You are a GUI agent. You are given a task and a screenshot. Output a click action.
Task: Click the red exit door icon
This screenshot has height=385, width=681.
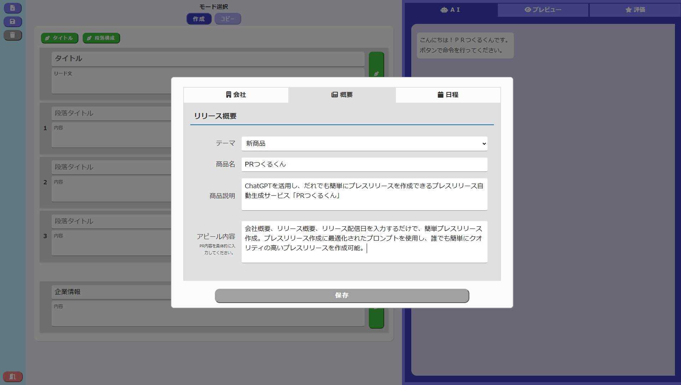(x=13, y=376)
